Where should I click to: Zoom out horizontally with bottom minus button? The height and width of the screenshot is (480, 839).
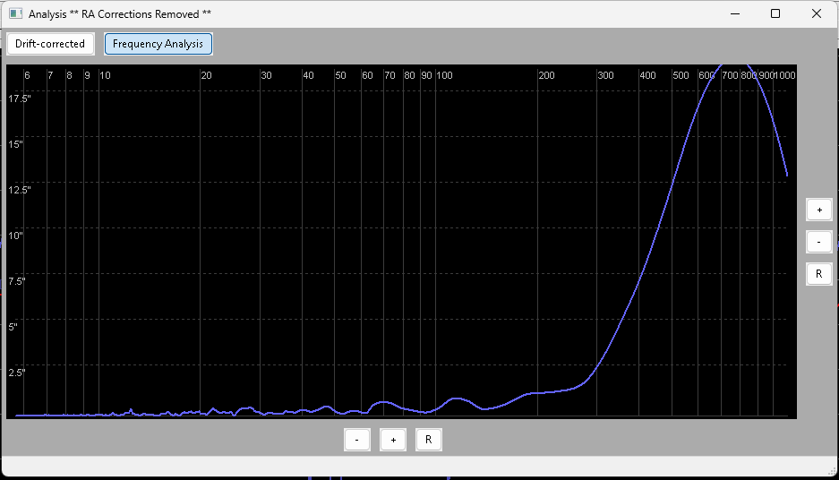[357, 440]
